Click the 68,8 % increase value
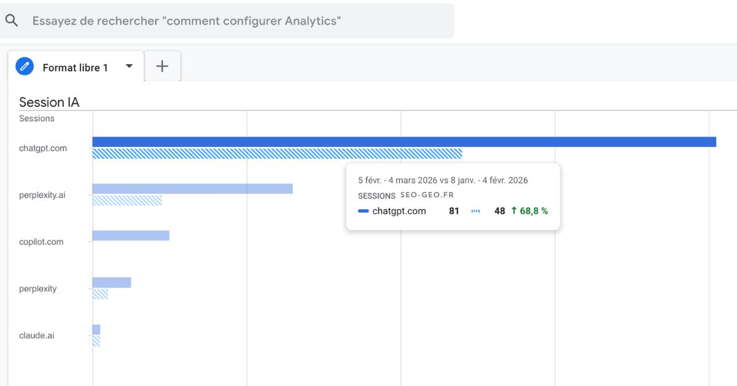Image resolution: width=737 pixels, height=386 pixels. pos(534,211)
